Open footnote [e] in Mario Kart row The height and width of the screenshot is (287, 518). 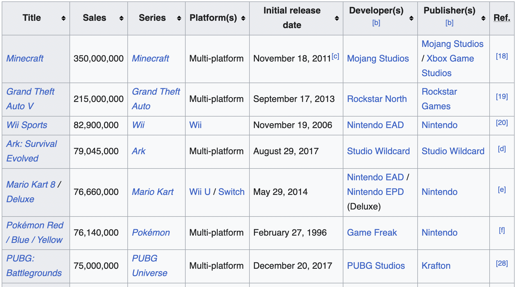click(x=502, y=190)
